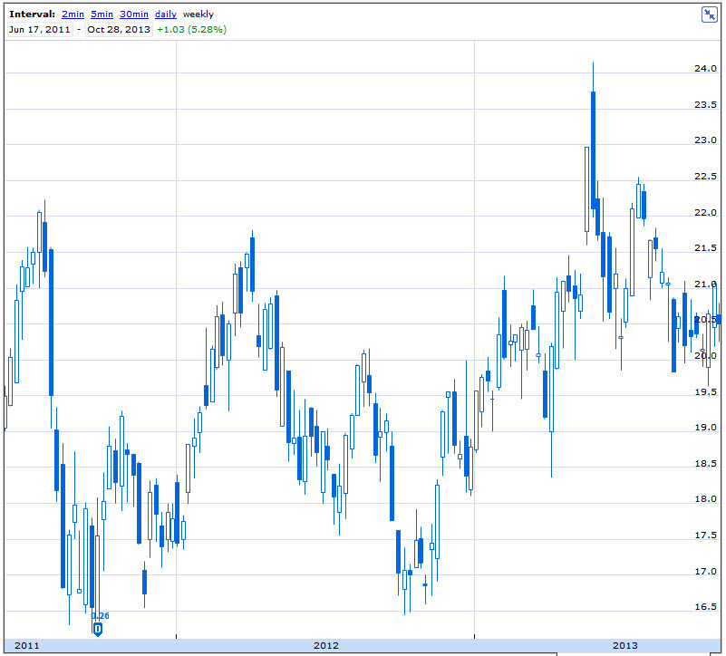Open the dividend marker D
This screenshot has height=656, width=726.
tap(98, 629)
